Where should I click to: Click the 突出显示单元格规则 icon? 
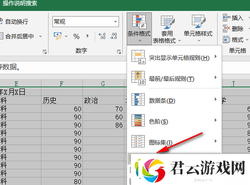click(138, 57)
